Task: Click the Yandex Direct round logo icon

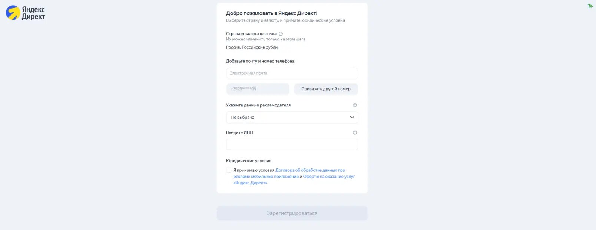Action: click(x=13, y=13)
